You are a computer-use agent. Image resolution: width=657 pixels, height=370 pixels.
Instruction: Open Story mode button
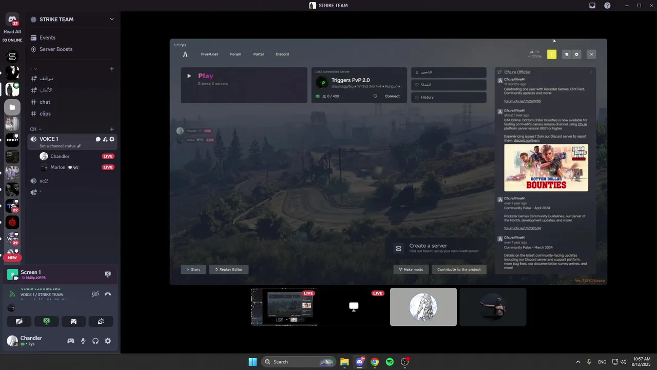194,269
